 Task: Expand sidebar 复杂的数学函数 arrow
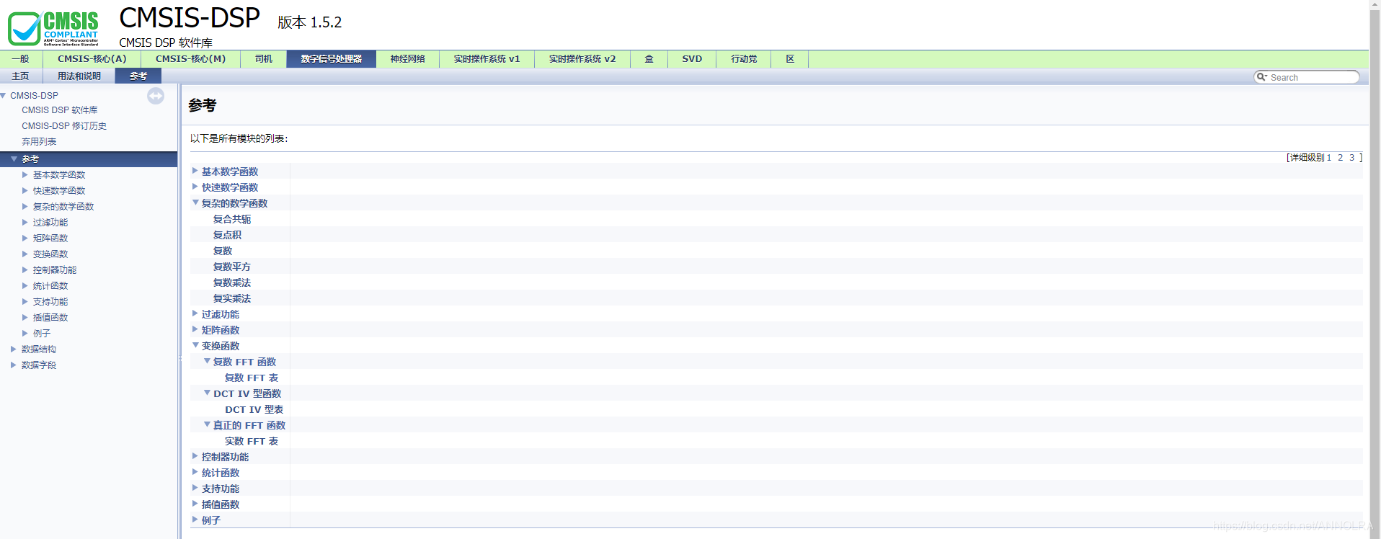pos(25,206)
